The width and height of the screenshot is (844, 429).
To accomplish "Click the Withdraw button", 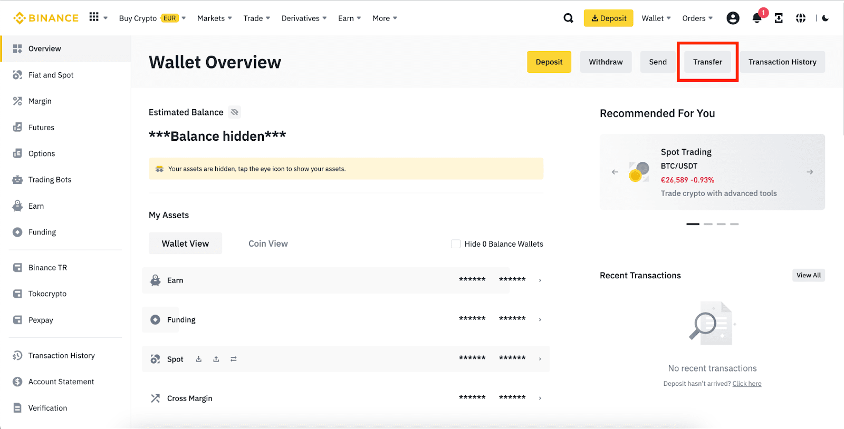I will coord(606,62).
